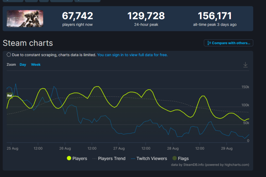Click the 100k y-axis label
Image resolution: width=266 pixels, height=177 pixels.
(245, 105)
